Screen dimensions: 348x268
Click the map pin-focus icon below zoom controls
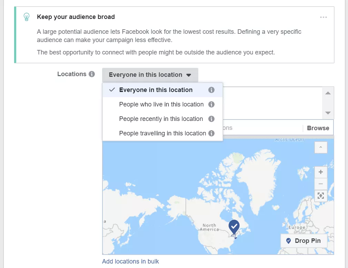[321, 196]
